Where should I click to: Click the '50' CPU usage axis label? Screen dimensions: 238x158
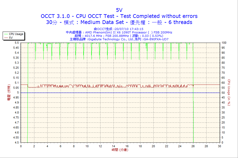pos(223,93)
